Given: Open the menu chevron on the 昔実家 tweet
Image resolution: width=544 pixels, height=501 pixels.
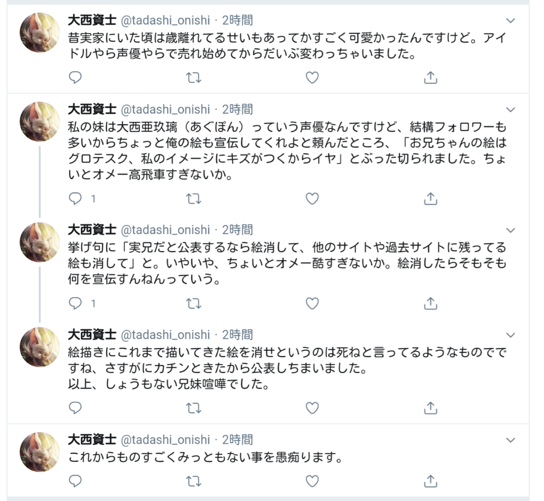Looking at the screenshot, I should pos(511,21).
